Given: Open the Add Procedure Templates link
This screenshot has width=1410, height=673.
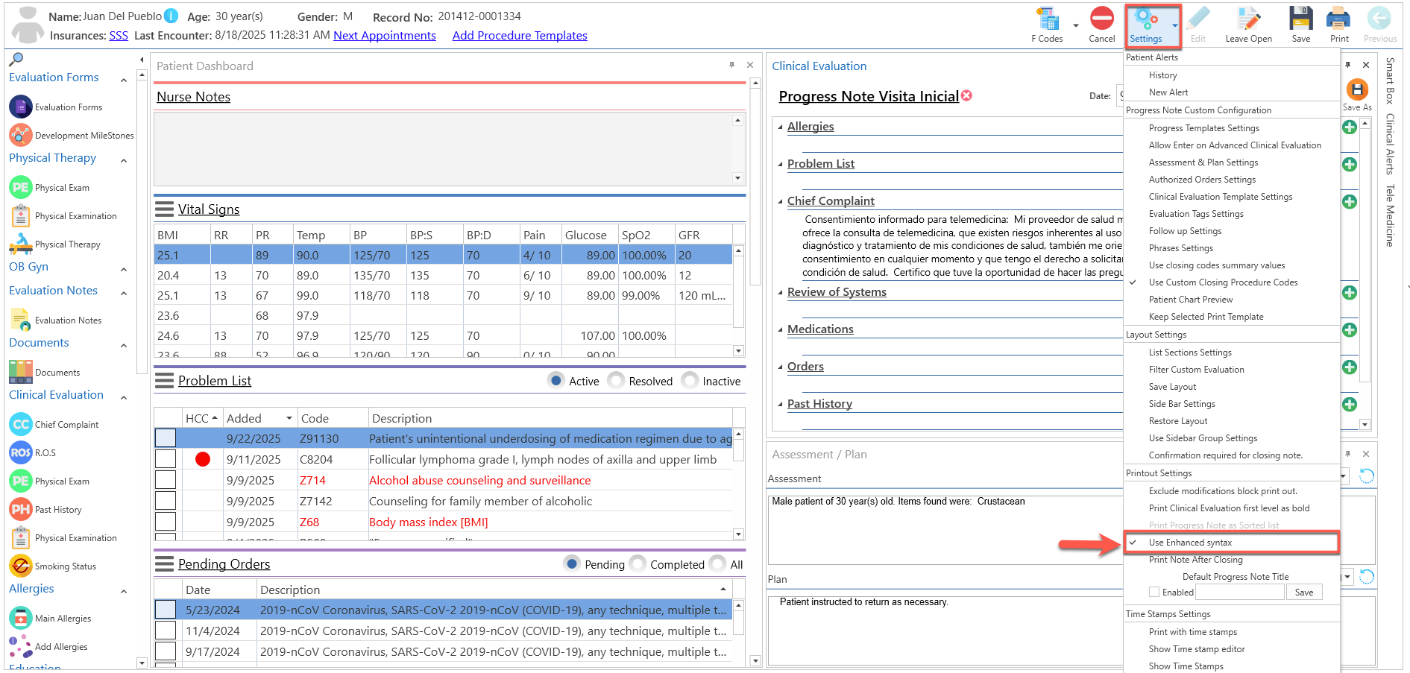Looking at the screenshot, I should [x=520, y=36].
